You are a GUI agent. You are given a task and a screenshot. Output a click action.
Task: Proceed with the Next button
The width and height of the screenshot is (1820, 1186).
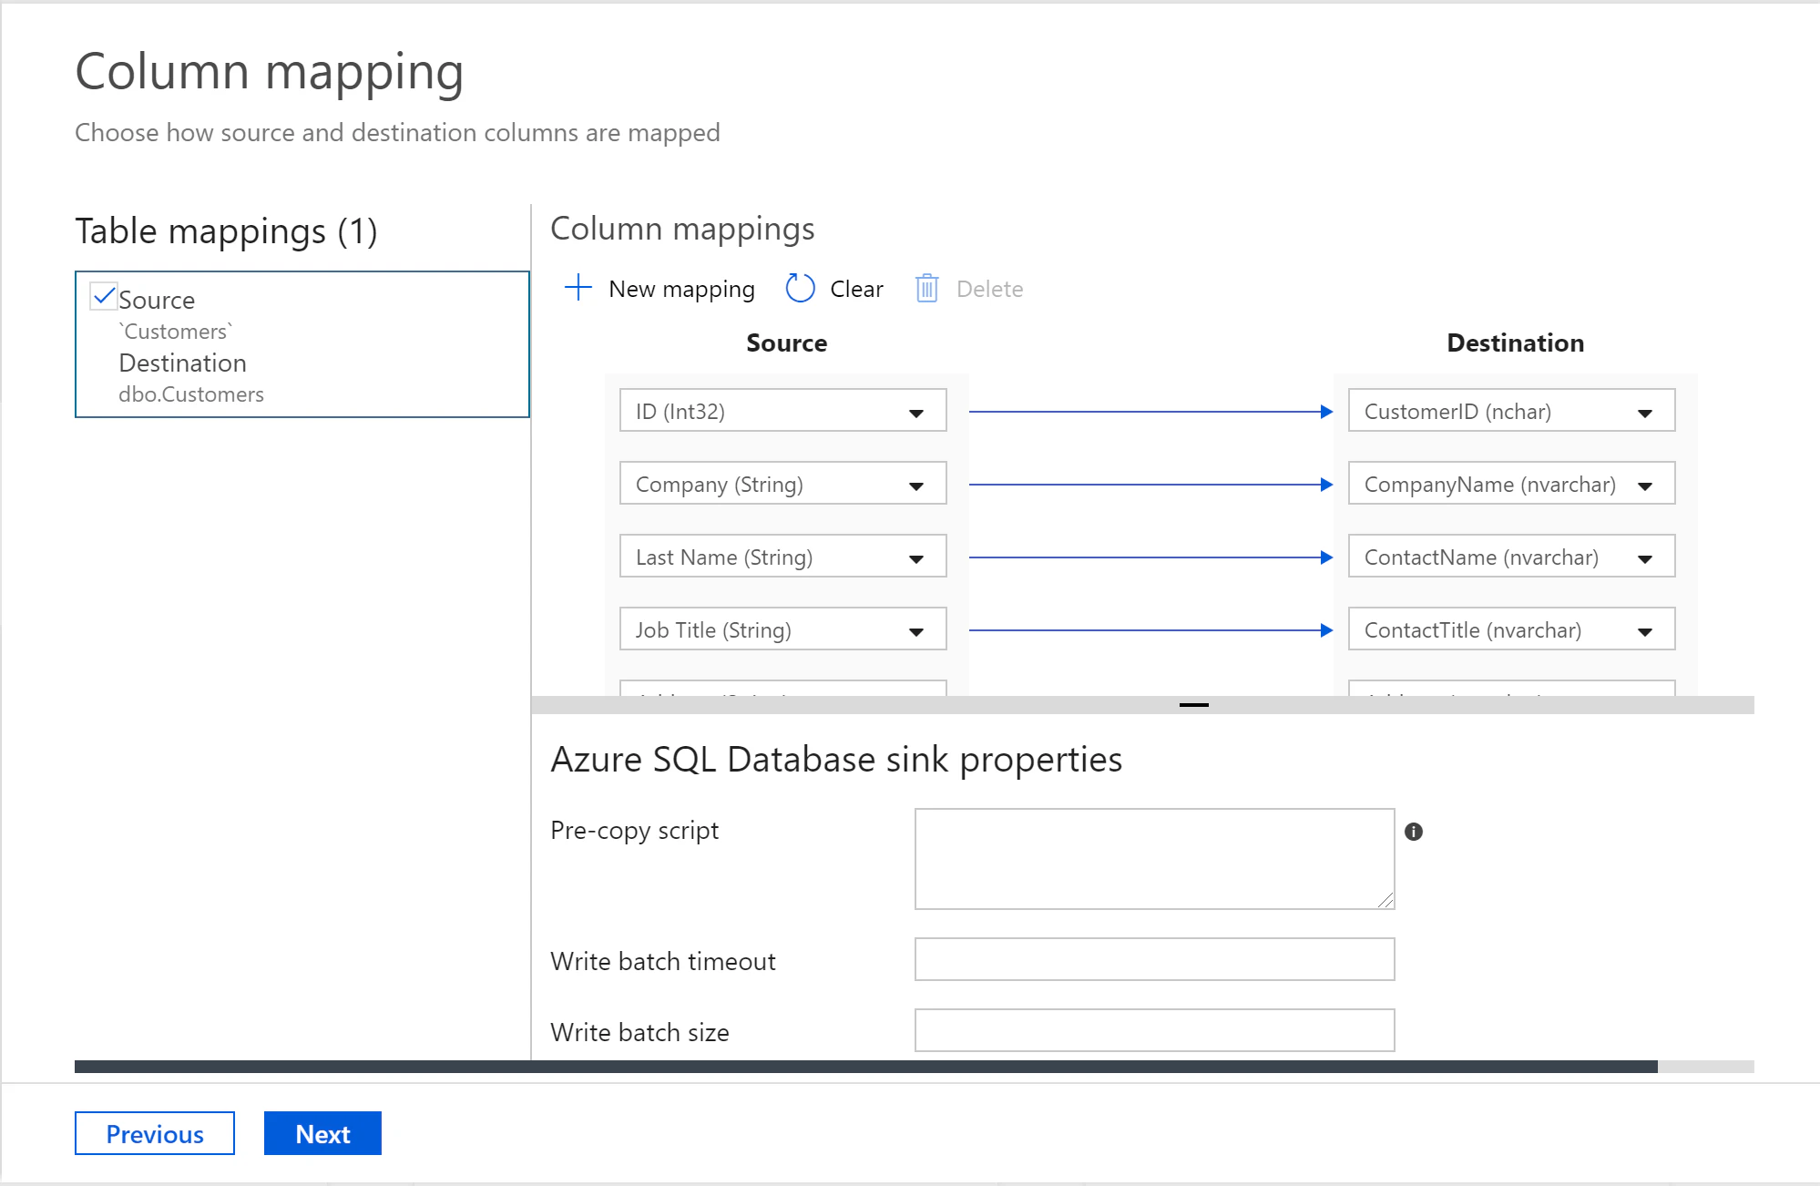coord(322,1133)
